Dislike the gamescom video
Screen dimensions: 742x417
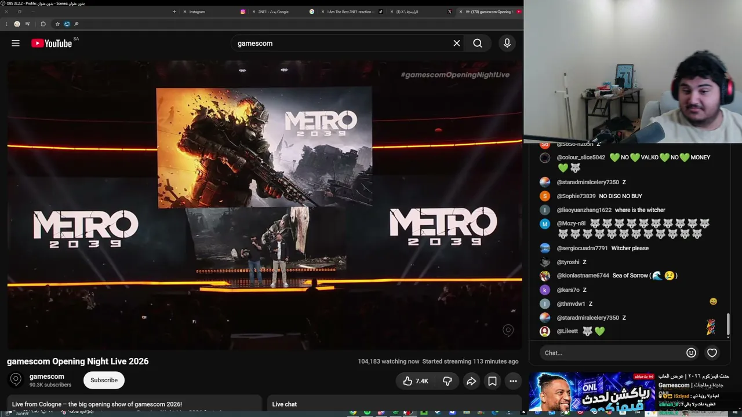(447, 381)
